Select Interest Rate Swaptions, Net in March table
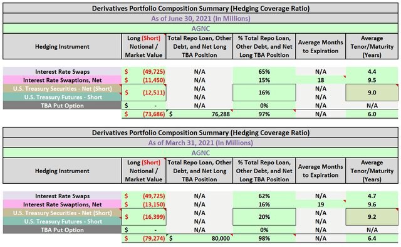Image resolution: width=401 pixels, height=247 pixels. (x=62, y=204)
